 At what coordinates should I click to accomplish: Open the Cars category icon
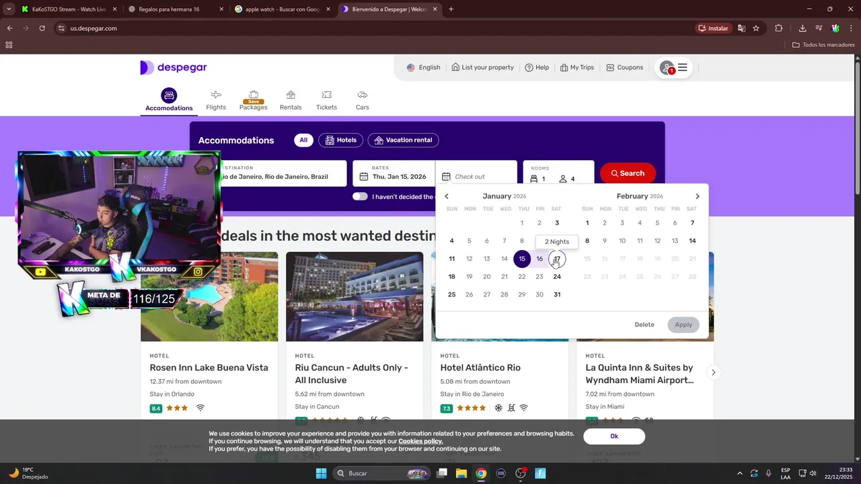tap(363, 95)
